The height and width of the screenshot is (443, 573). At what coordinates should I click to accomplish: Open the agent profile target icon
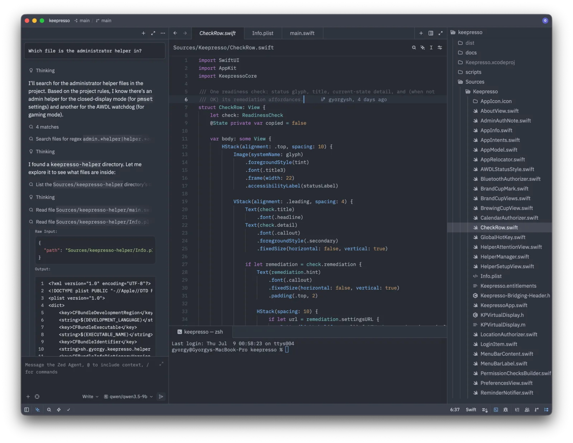37,396
